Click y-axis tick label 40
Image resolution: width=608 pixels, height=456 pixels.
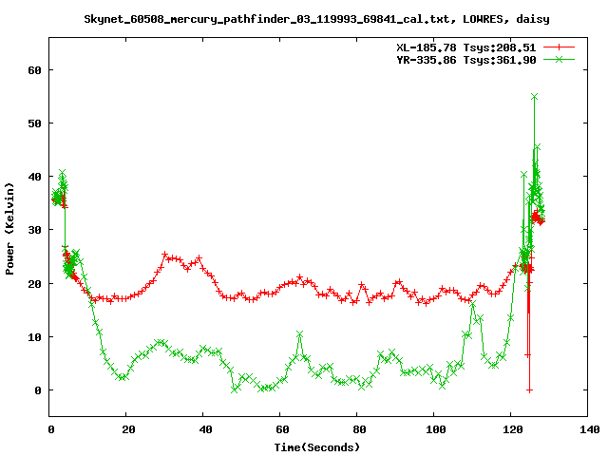pyautogui.click(x=34, y=177)
